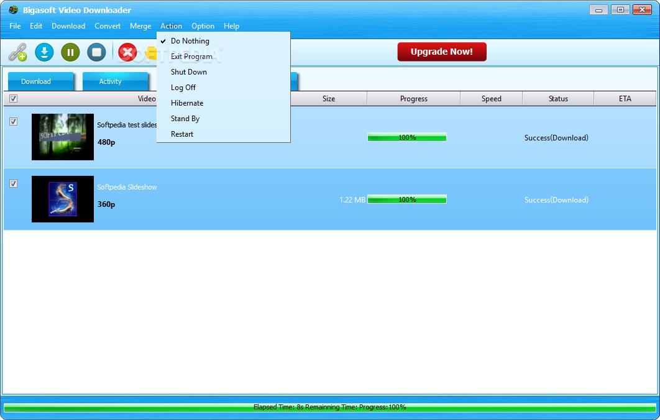
Task: Switch to the Activity tab
Action: tap(115, 81)
